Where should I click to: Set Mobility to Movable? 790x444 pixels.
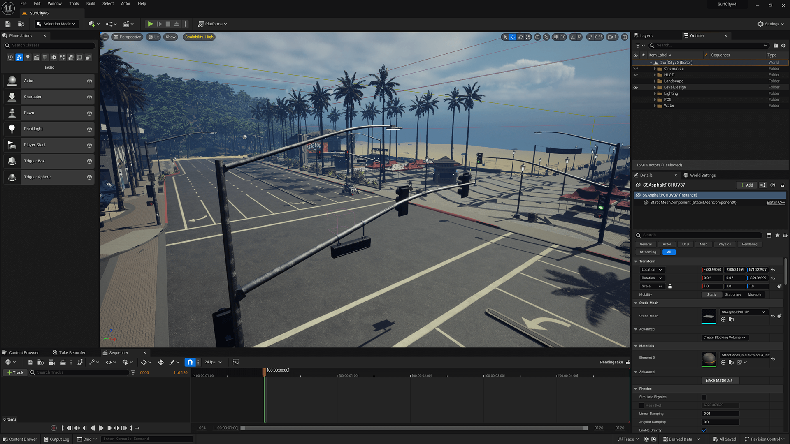(x=754, y=295)
